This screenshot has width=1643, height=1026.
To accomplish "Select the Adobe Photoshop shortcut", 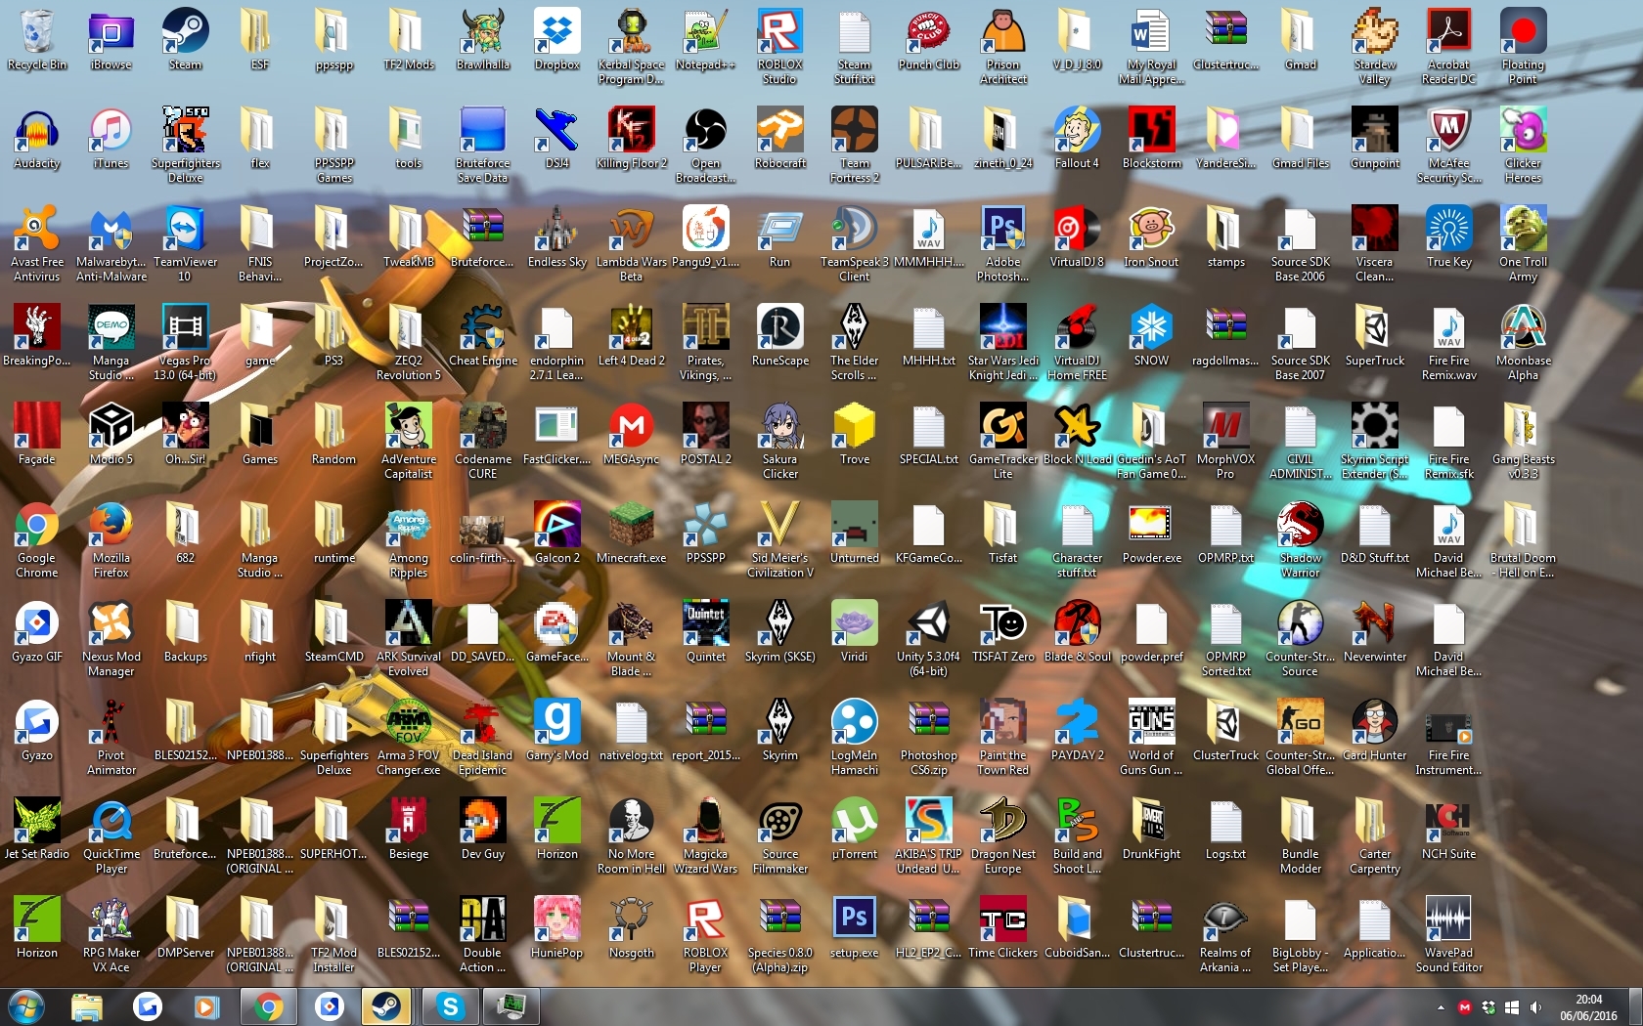I will (1003, 244).
